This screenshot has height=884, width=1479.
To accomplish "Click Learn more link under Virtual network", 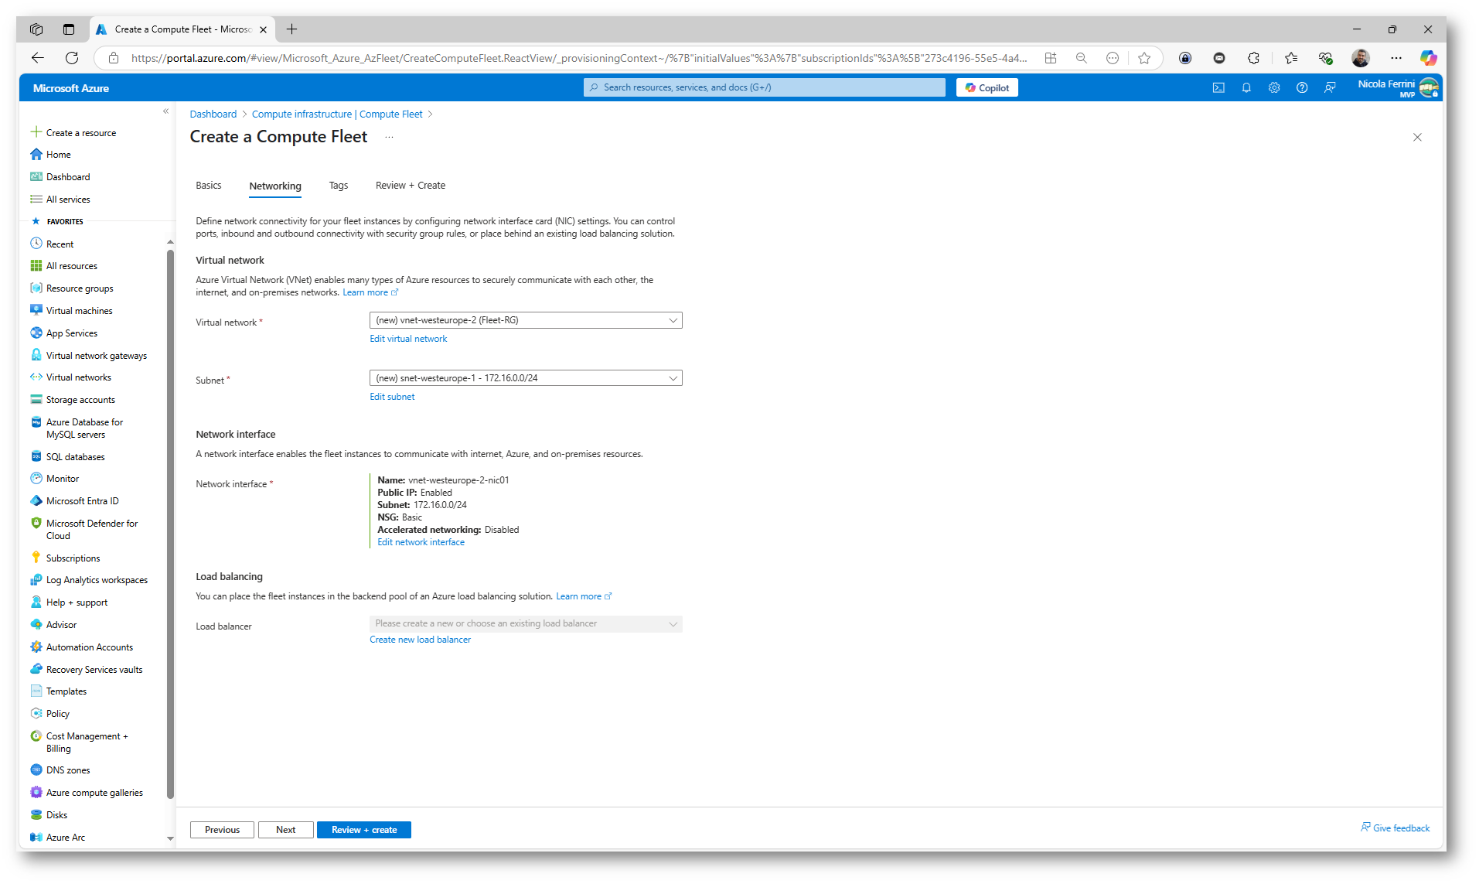I will click(370, 292).
